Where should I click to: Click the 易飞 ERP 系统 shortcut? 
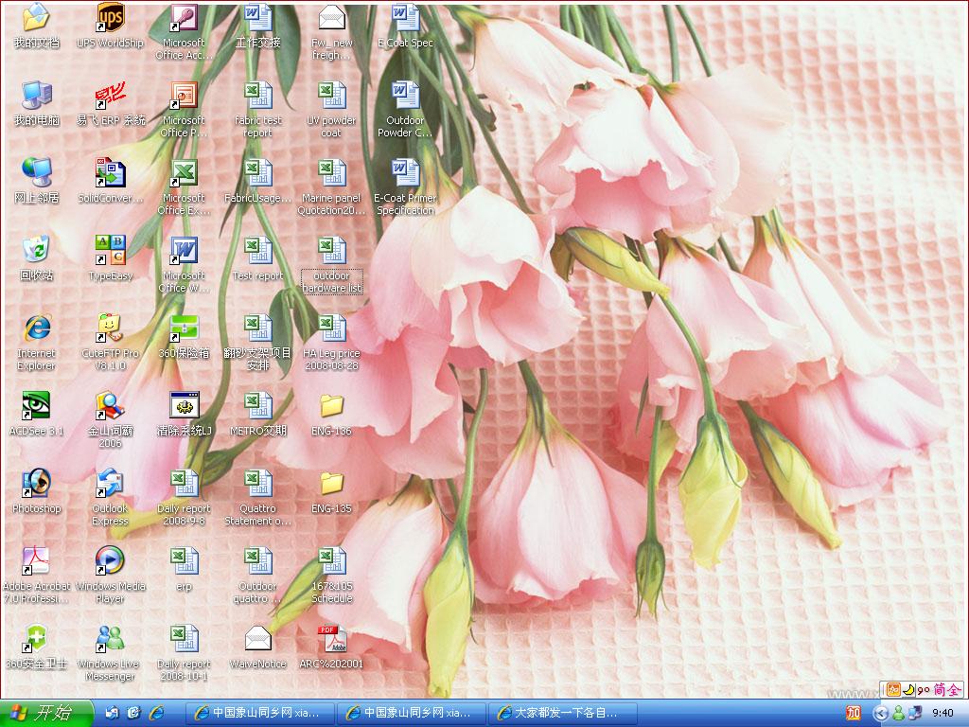(110, 103)
